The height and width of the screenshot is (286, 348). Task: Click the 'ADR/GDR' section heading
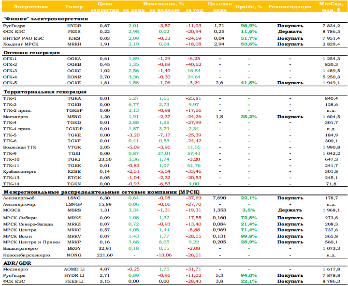17,263
